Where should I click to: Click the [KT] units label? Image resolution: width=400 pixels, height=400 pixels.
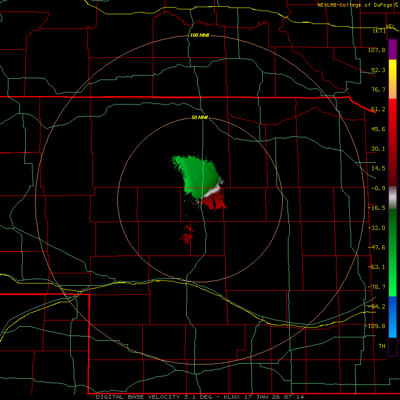pyautogui.click(x=380, y=31)
